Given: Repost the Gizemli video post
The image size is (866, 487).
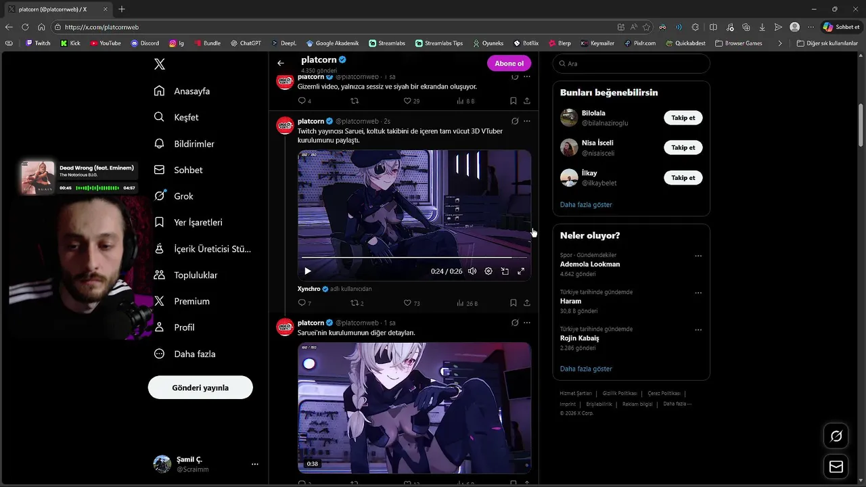Looking at the screenshot, I should (x=355, y=101).
